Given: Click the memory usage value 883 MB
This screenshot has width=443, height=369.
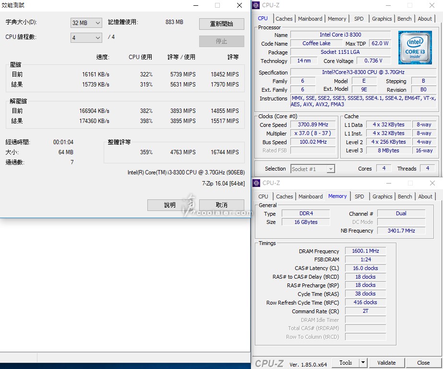Looking at the screenshot, I should click(x=174, y=22).
